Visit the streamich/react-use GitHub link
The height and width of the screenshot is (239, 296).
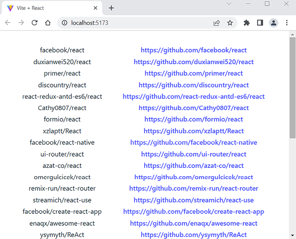click(x=194, y=200)
